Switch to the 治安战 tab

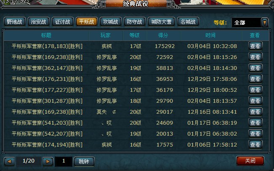tap(39, 22)
